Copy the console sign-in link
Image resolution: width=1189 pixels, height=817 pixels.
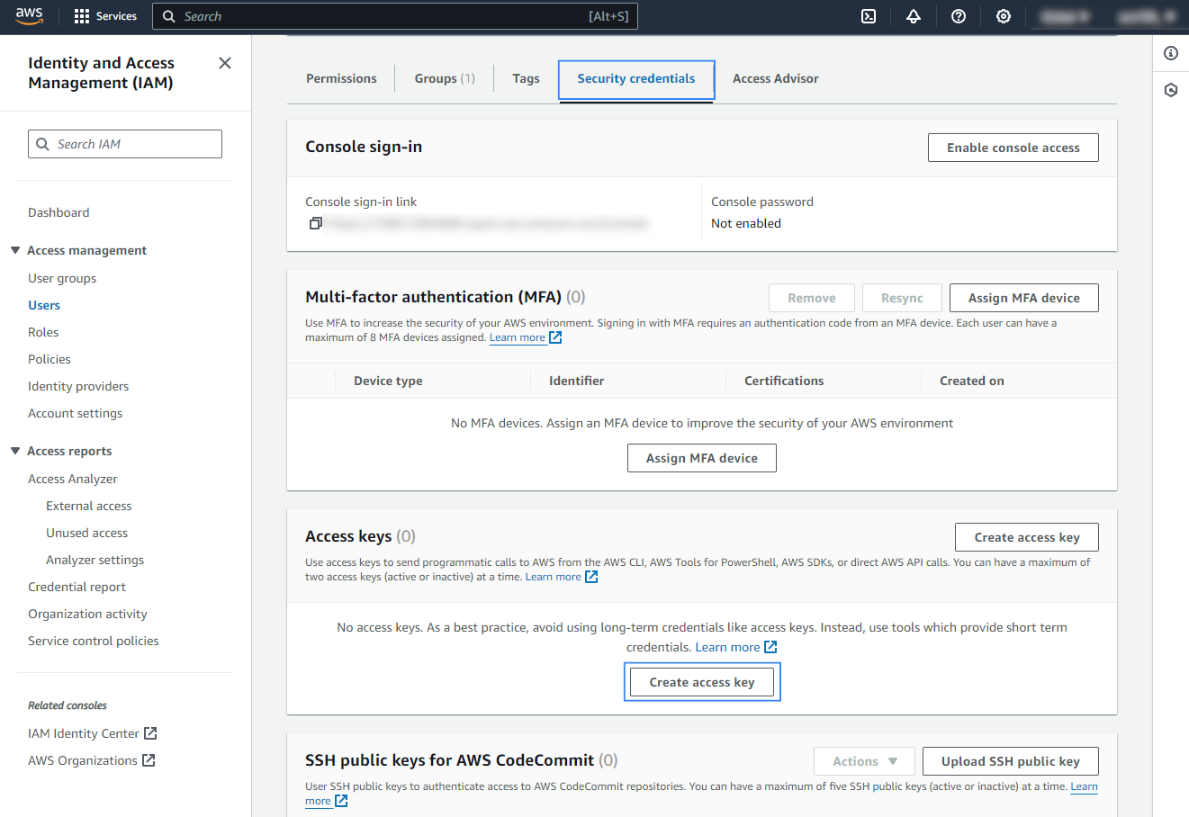315,223
